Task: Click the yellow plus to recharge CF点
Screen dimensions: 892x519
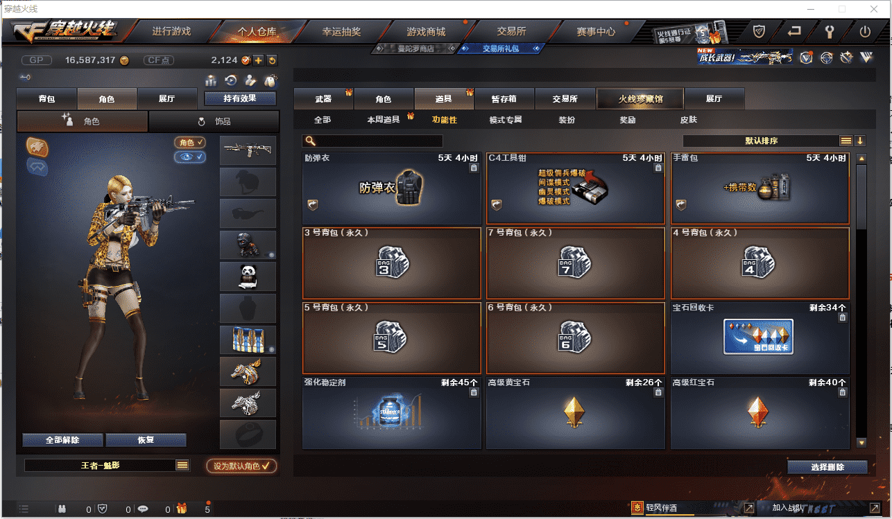Action: [x=258, y=60]
